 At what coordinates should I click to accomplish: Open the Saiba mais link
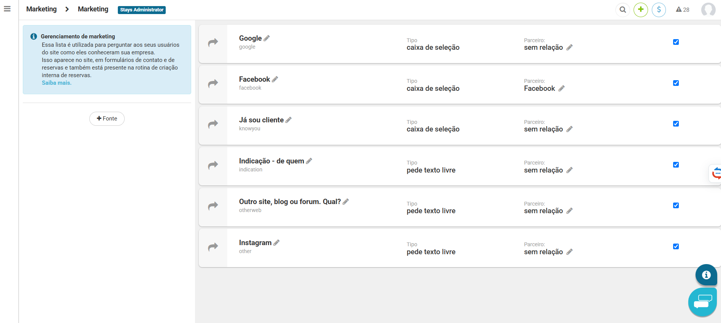tap(57, 83)
